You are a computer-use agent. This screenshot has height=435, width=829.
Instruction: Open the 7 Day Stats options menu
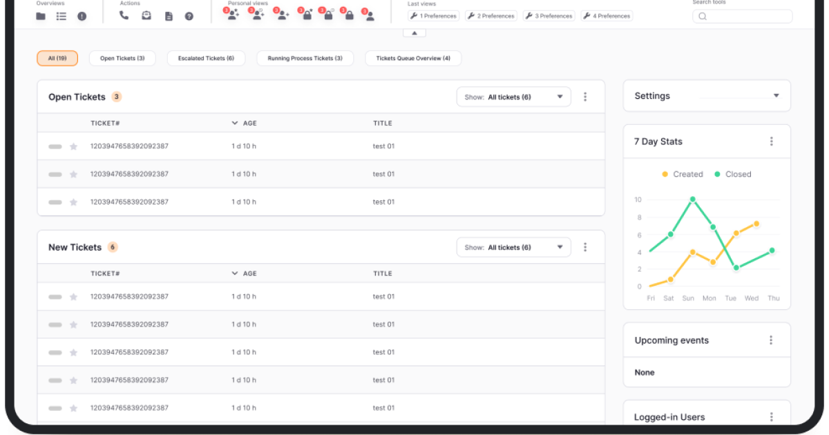772,142
